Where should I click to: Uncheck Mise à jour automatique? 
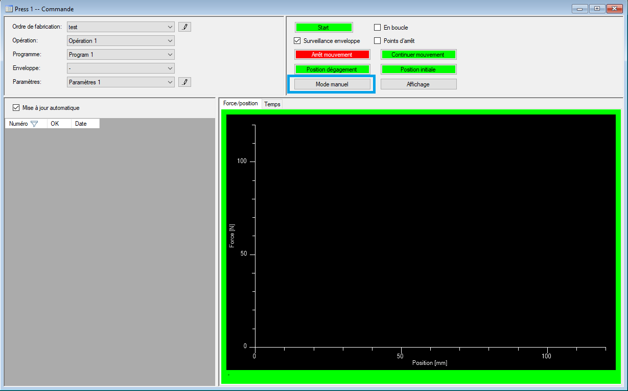[16, 108]
